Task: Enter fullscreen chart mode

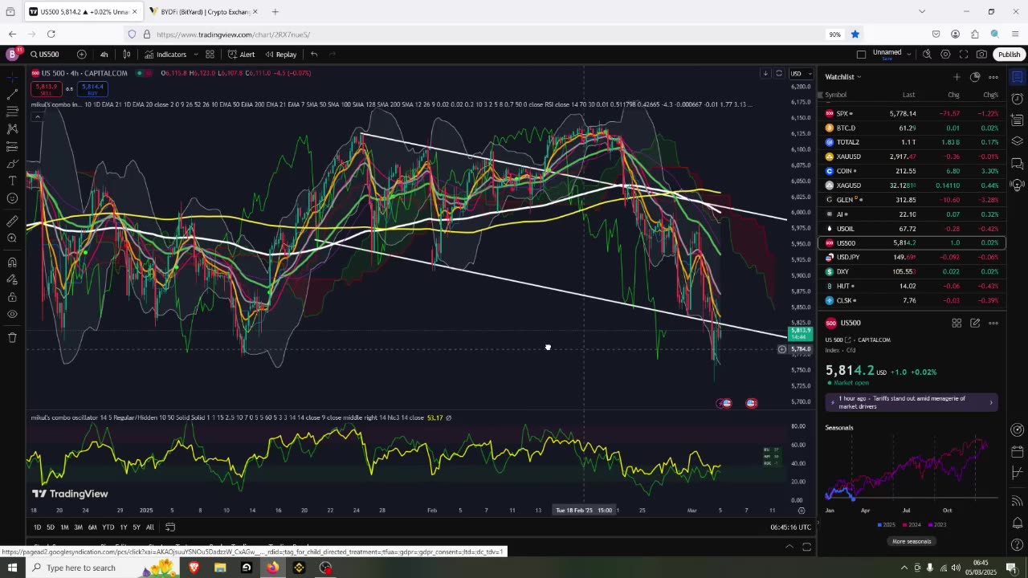Action: click(964, 55)
